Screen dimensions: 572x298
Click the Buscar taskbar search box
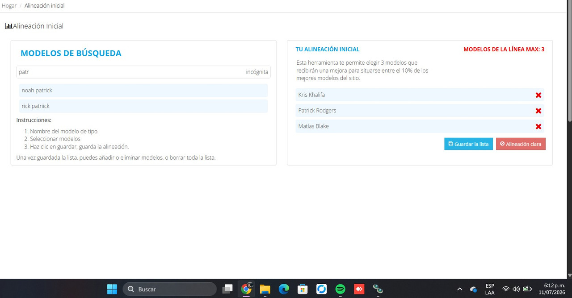(x=169, y=289)
